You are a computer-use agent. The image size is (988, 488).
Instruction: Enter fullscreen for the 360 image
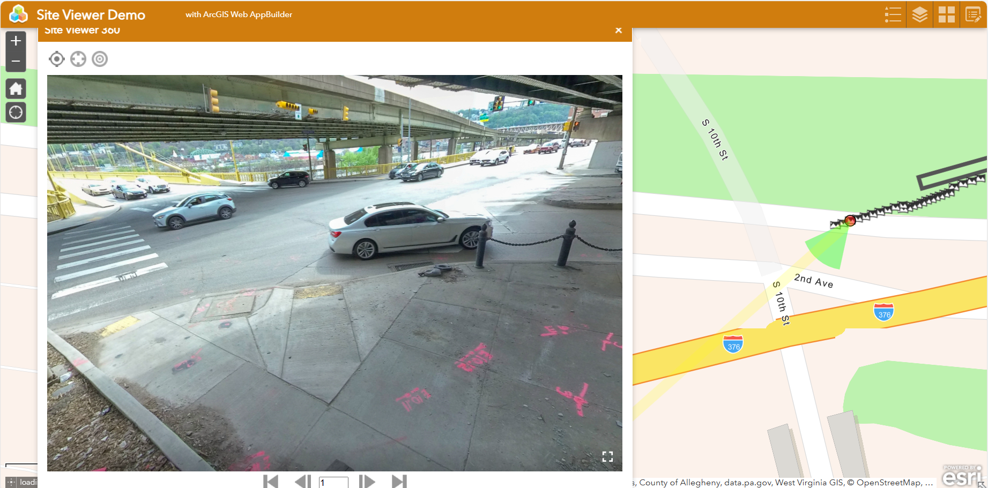607,456
